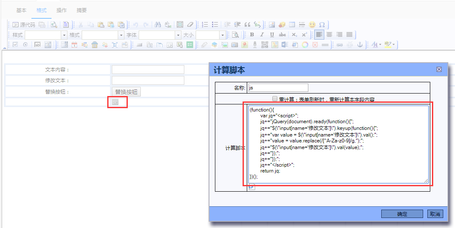Toggle align right
Viewport: 455px width, 228px height.
[x=339, y=35]
